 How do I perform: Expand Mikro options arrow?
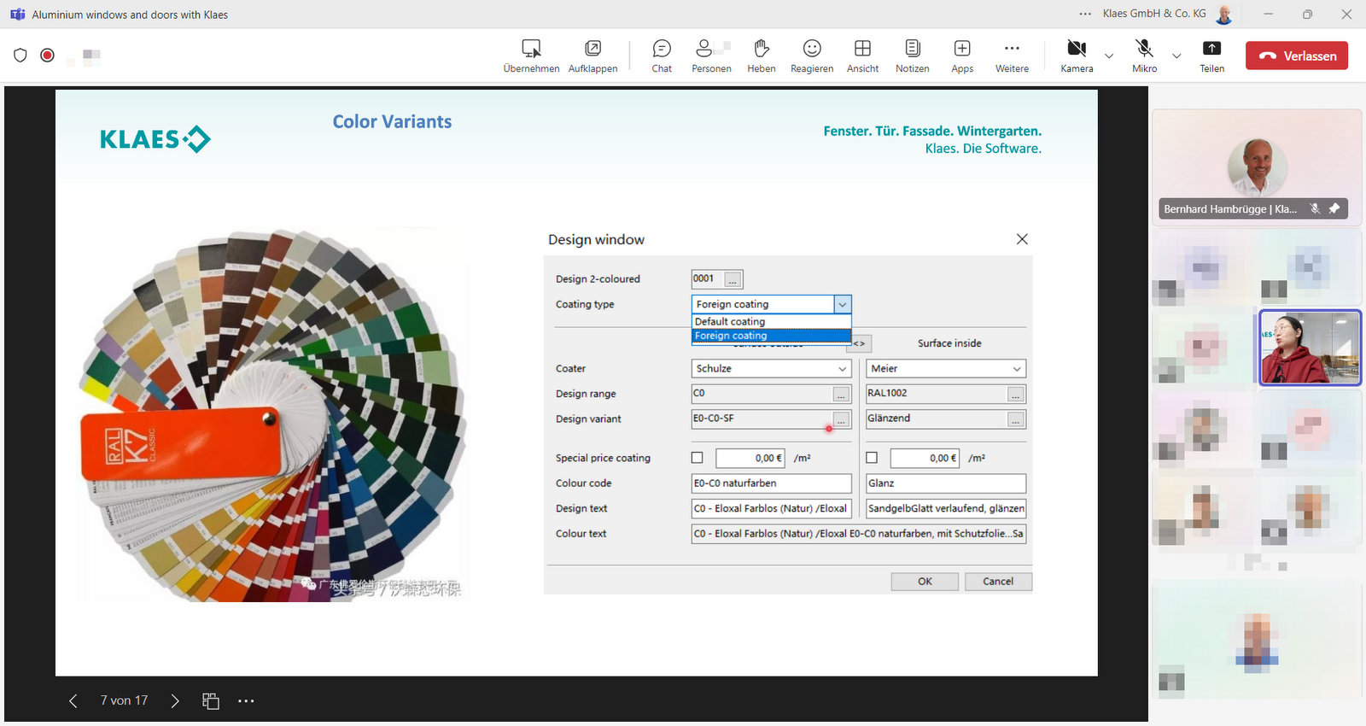(1176, 56)
